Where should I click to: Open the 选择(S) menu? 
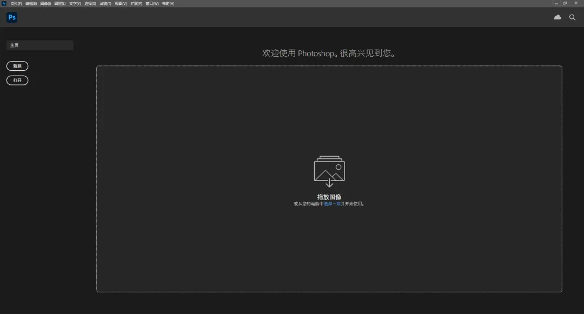coord(90,3)
